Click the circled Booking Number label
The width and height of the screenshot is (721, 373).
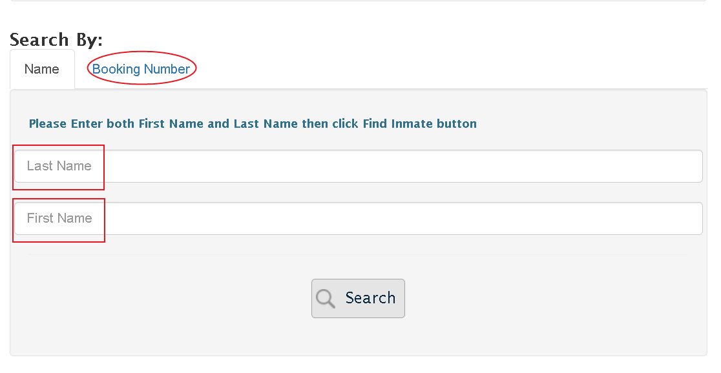click(141, 68)
